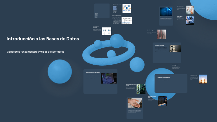Viewport: 217px width, 122px height.
Task: Open the empty dark card at top
Action: coord(102,11)
